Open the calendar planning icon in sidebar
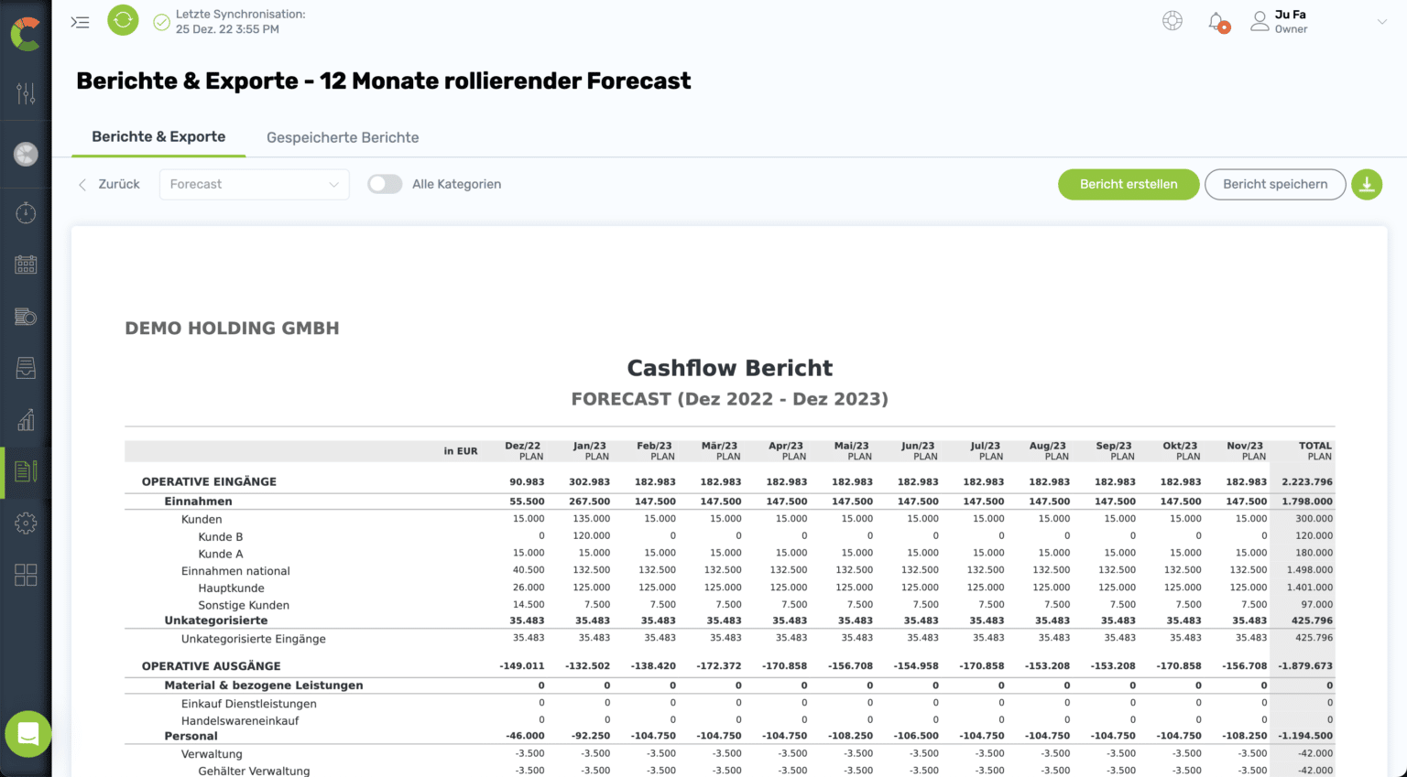 (x=26, y=264)
